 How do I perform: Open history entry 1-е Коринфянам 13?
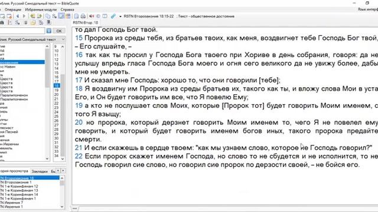pos(19,190)
